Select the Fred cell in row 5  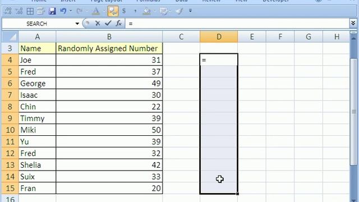click(x=38, y=72)
